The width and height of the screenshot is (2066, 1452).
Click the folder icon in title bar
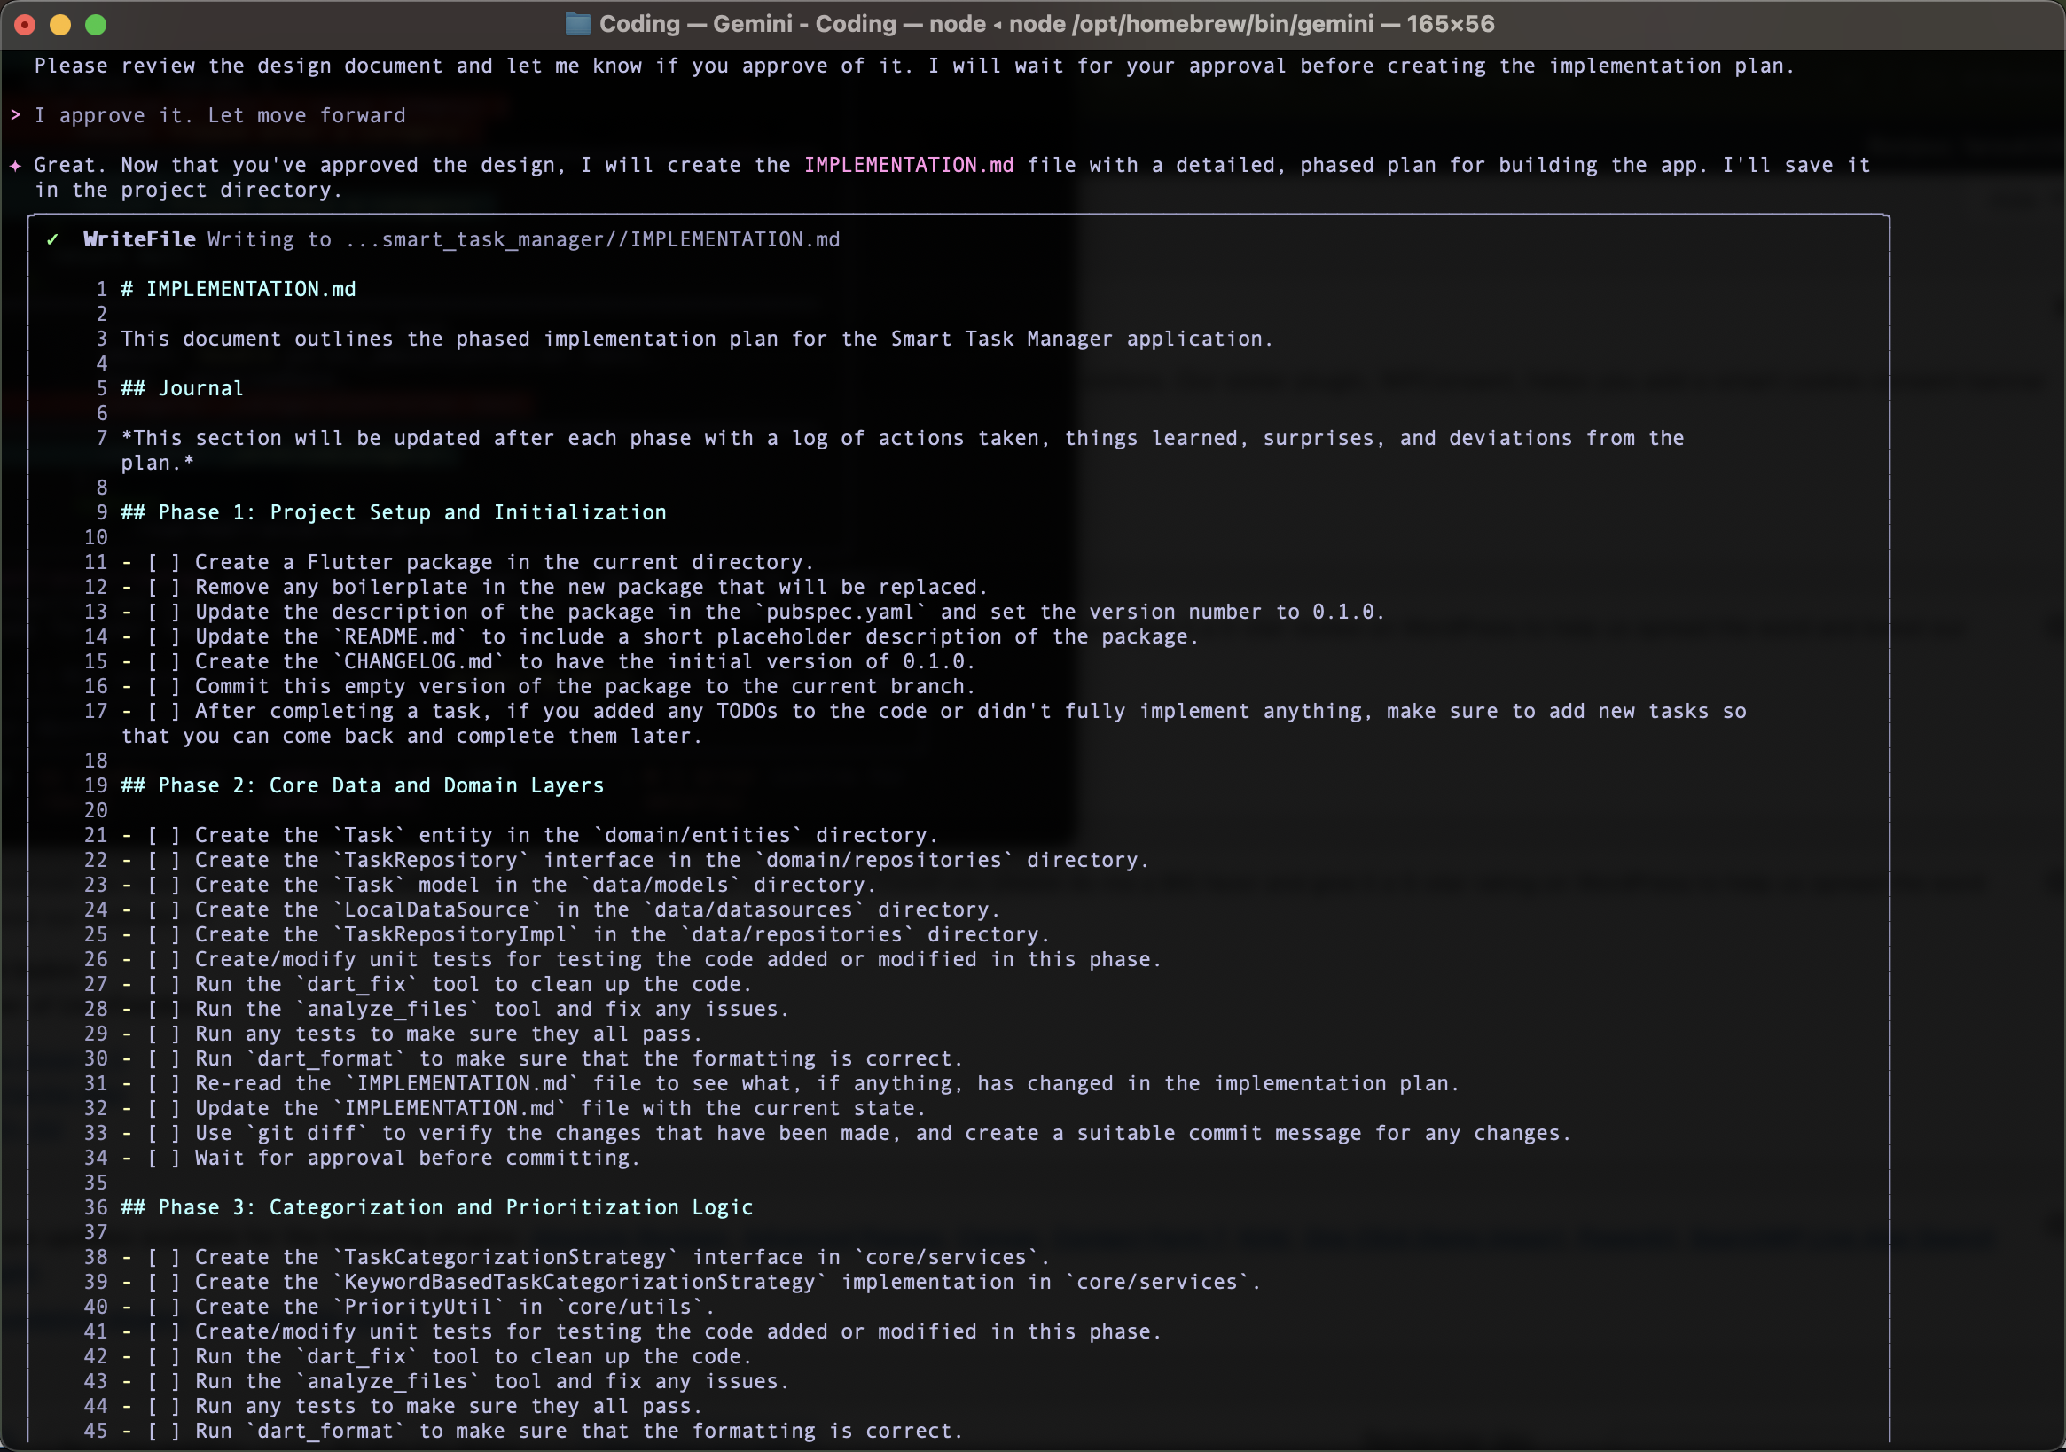click(576, 23)
